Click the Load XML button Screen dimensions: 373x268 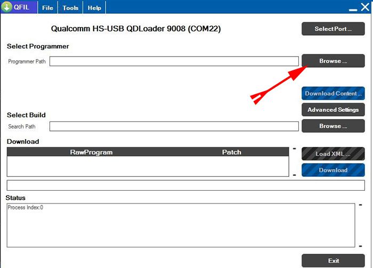pyautogui.click(x=333, y=154)
